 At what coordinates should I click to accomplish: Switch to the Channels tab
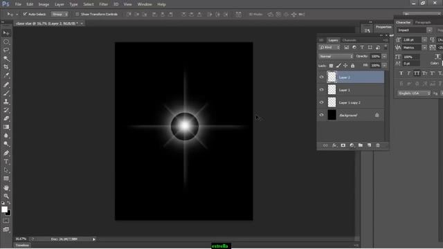tap(349, 40)
